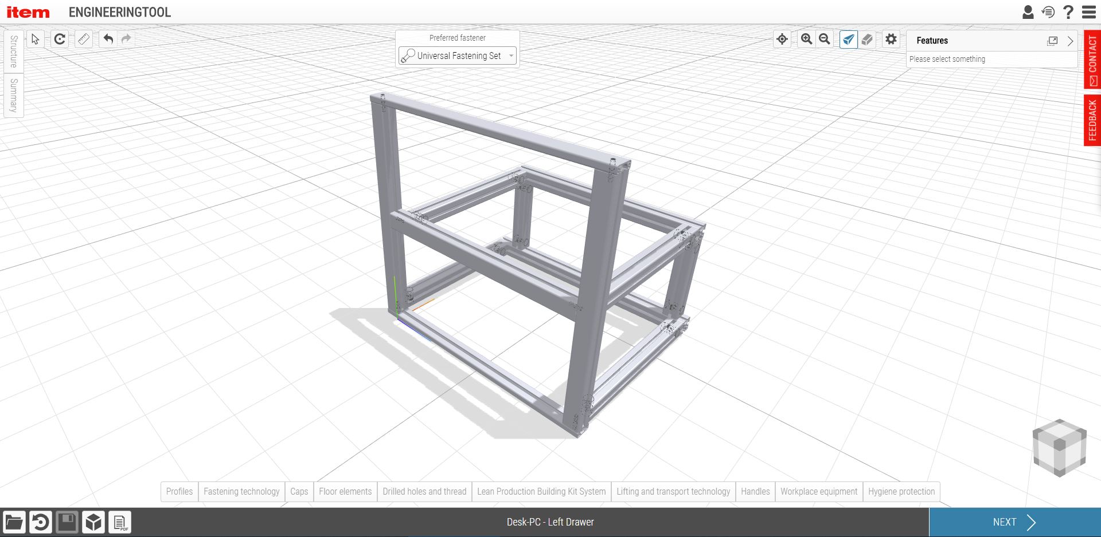
Task: Select the ruler measuring tool
Action: click(x=84, y=39)
